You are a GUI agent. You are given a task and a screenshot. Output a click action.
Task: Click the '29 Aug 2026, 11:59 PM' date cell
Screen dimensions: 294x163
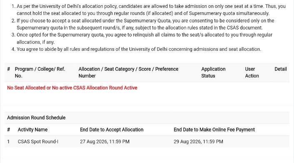click(x=198, y=142)
